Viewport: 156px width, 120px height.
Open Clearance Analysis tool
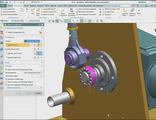[x=132, y=12]
